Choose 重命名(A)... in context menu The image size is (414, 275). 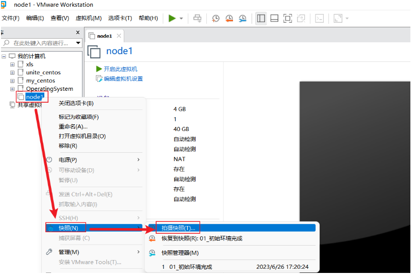click(x=73, y=126)
